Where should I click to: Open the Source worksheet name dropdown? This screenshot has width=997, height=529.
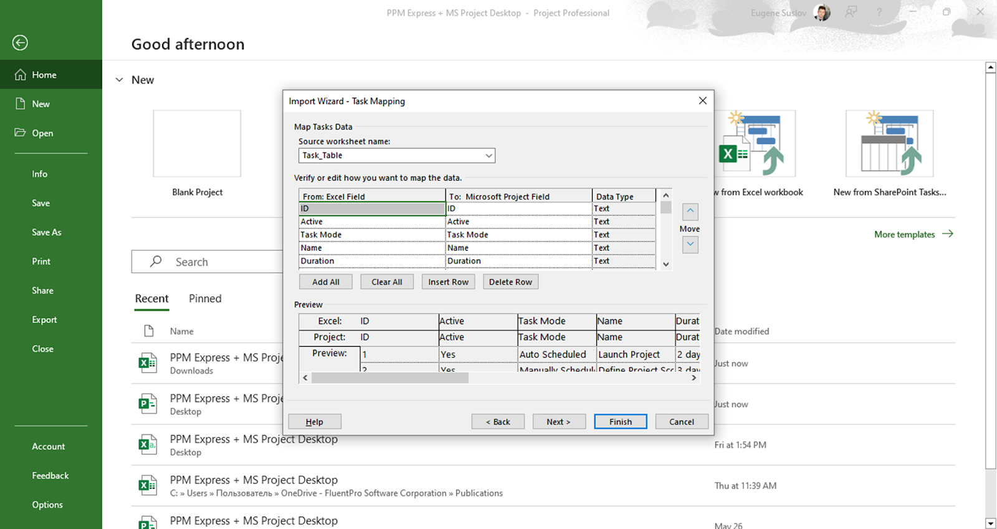tap(489, 156)
